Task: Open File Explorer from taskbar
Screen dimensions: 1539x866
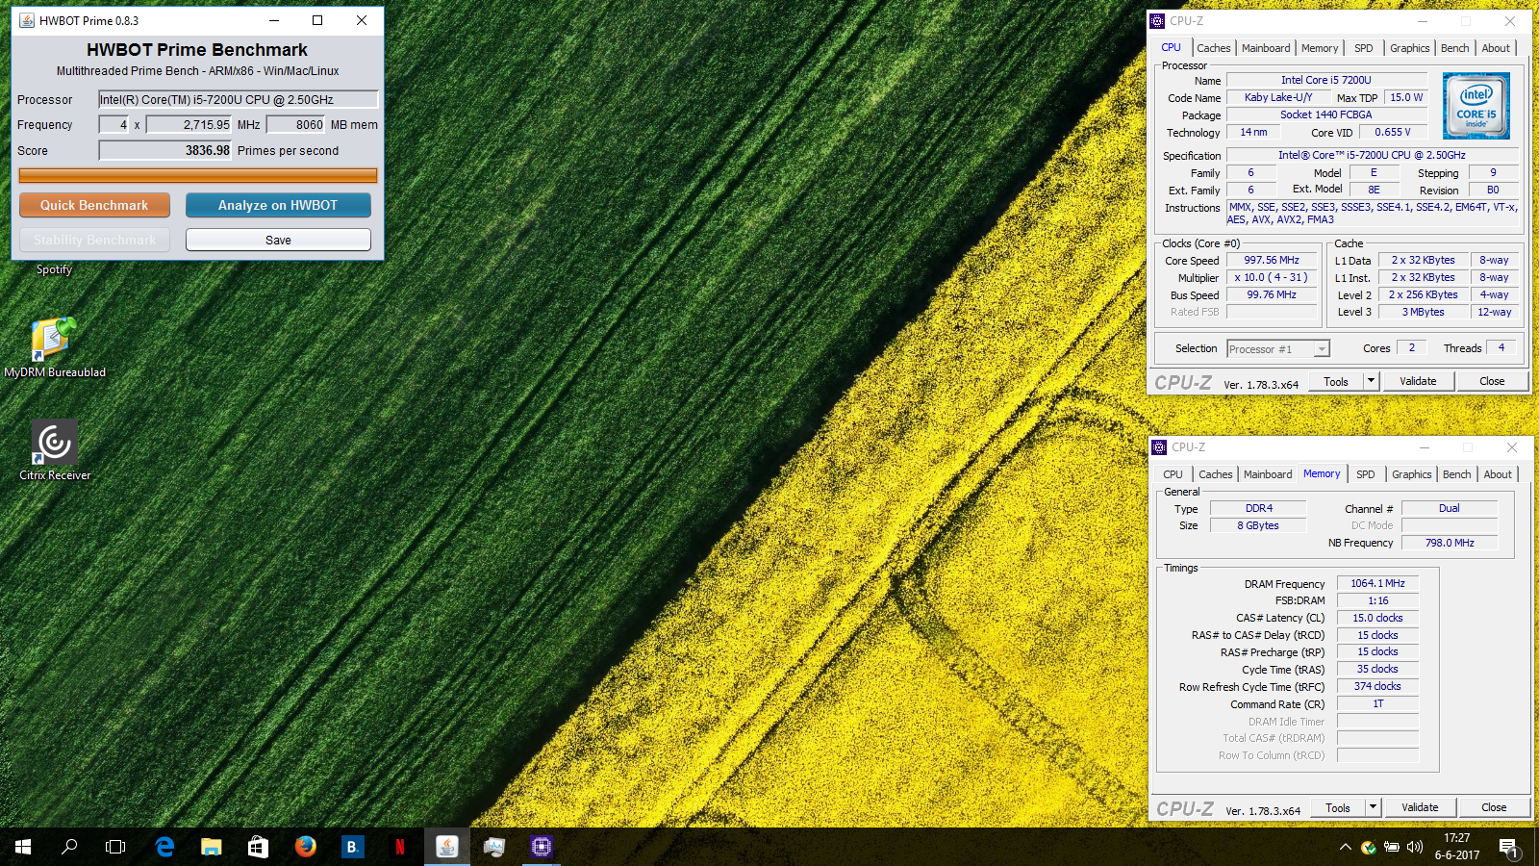Action: pyautogui.click(x=212, y=847)
